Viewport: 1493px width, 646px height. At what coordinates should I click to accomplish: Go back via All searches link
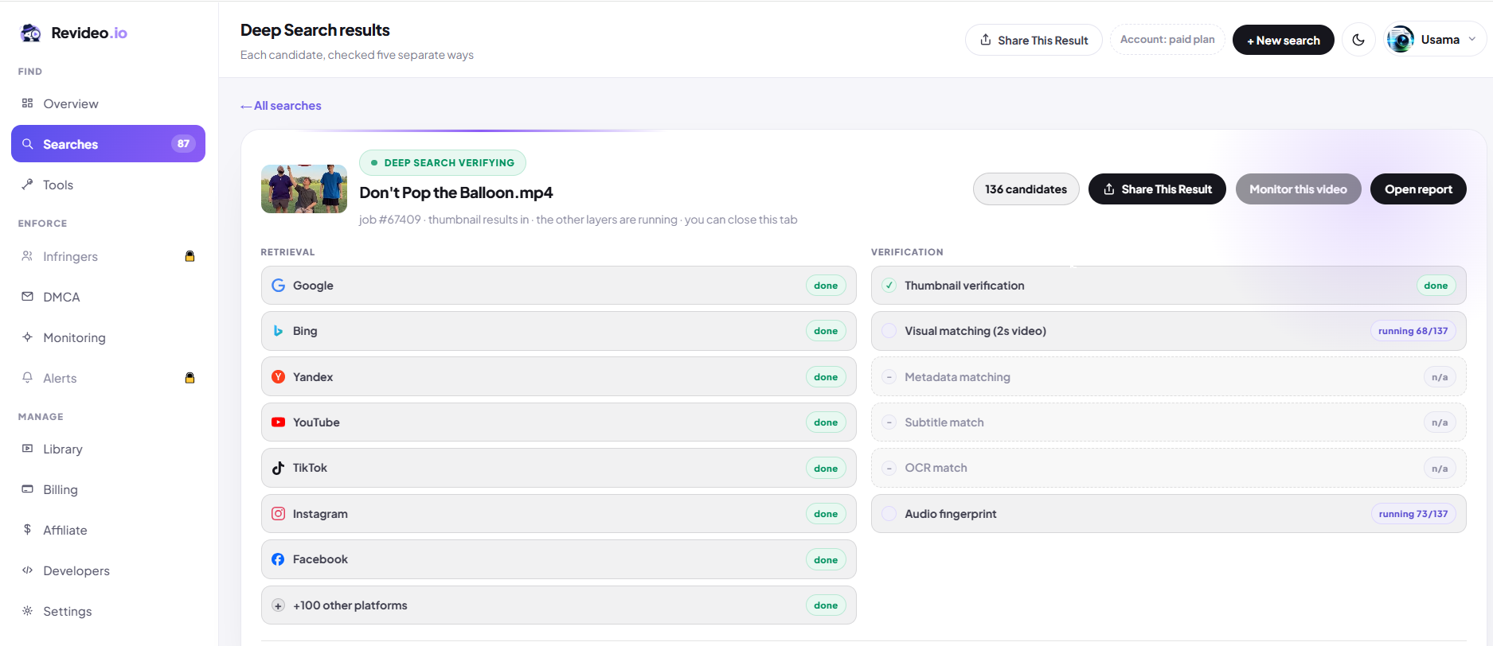point(281,106)
